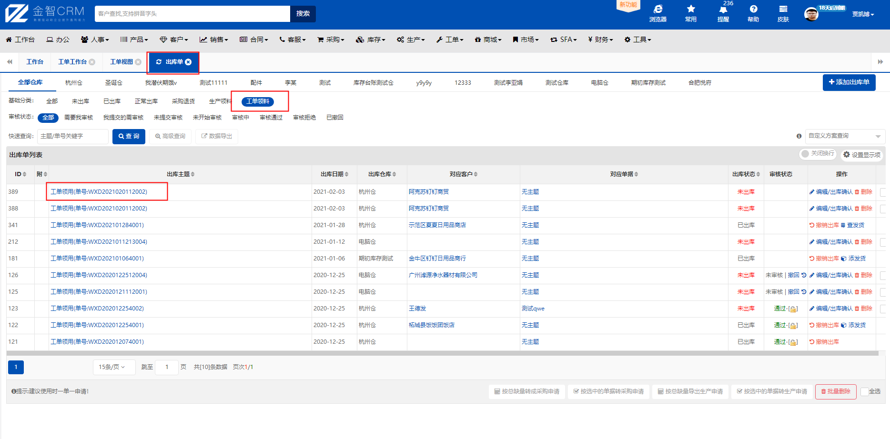Switch to the 工单工作台 tab
This screenshot has width=890, height=439.
pos(72,62)
